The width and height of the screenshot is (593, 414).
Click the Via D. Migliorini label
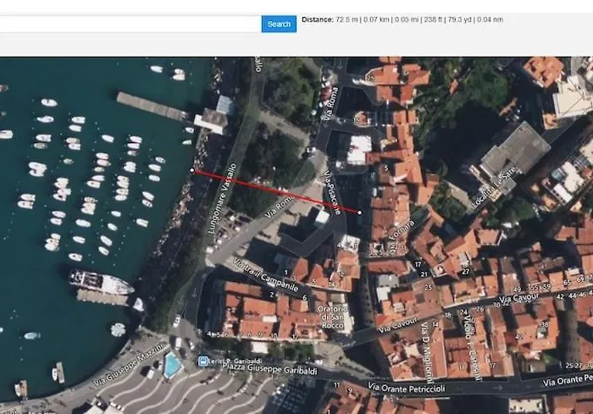[x=427, y=353]
